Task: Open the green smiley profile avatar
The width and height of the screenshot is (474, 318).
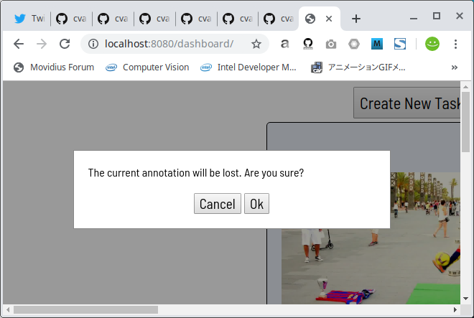Action: point(432,44)
